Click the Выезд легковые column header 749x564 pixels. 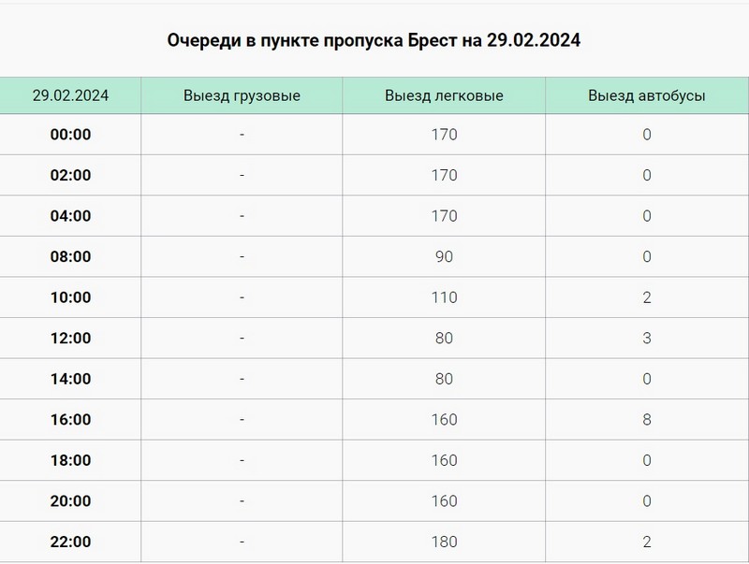tap(445, 95)
